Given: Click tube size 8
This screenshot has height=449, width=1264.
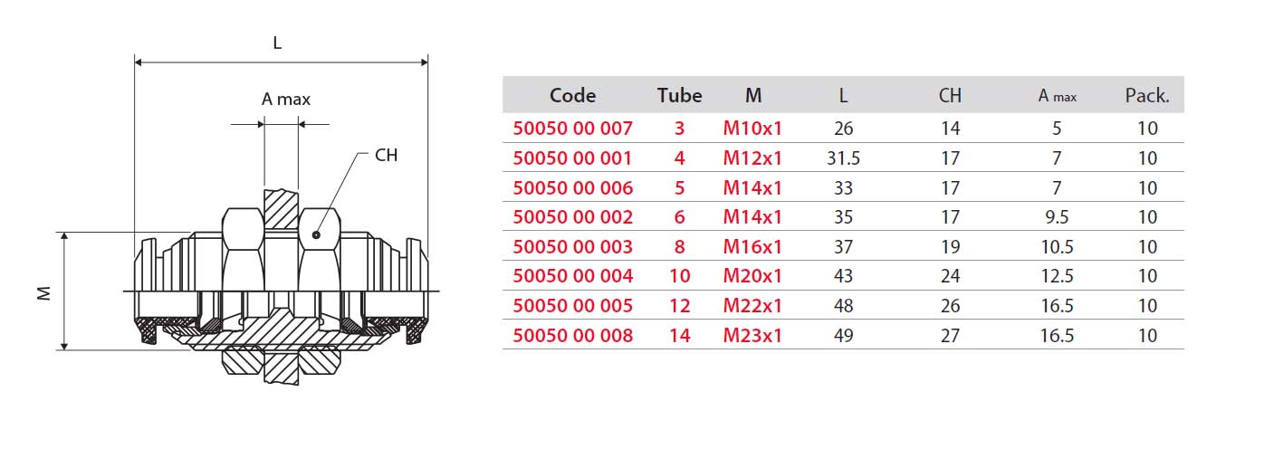Looking at the screenshot, I should [680, 247].
